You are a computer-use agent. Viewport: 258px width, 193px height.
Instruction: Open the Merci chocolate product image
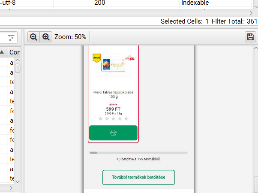coord(113,65)
